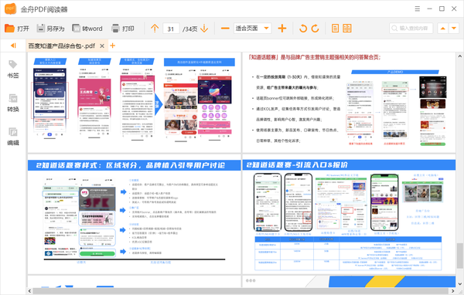This screenshot has width=464, height=295.
Task: Jump to previous search result arrow
Action: (x=442, y=29)
